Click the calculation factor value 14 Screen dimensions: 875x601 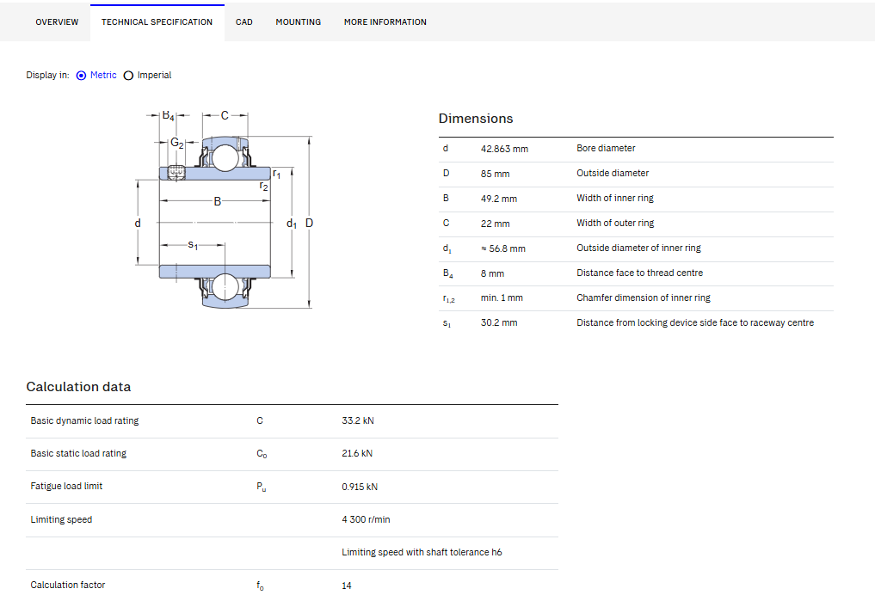tap(347, 586)
